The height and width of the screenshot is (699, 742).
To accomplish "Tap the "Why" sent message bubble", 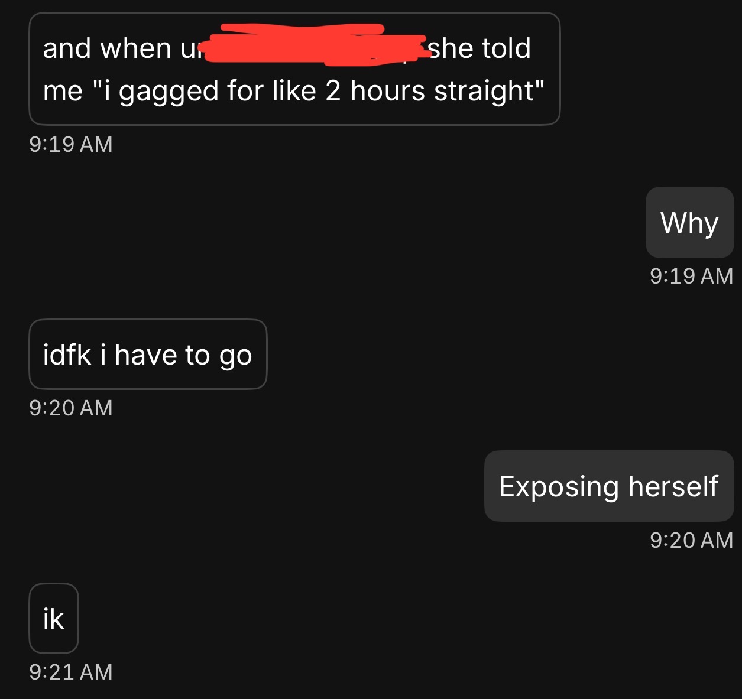I will [x=689, y=223].
